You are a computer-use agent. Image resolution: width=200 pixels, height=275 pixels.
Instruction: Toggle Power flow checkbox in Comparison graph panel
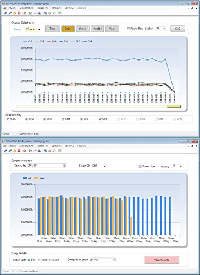(x=140, y=167)
